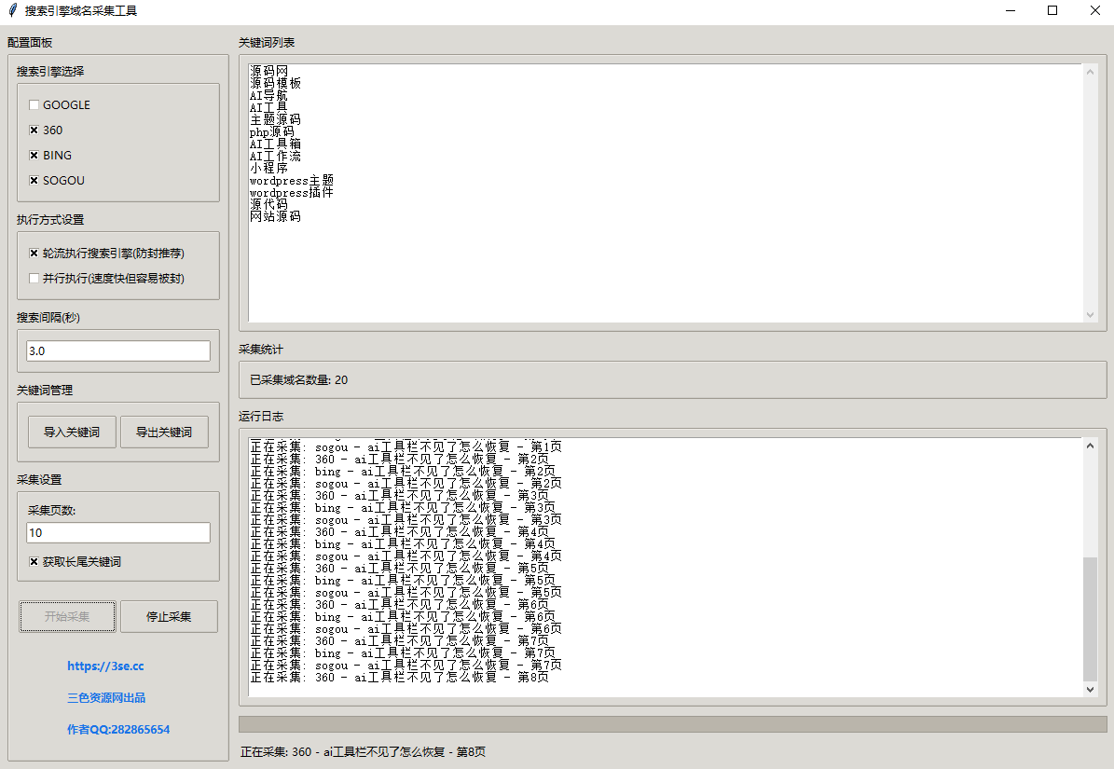
Task: Uncheck the 360 search engine option
Action: tap(34, 130)
